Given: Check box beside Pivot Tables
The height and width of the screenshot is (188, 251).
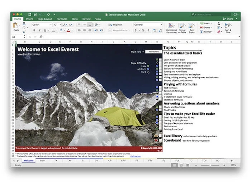Looking at the screenshot, I should (160, 110).
